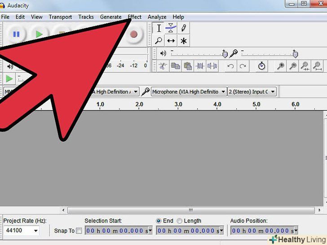Click the horizontal scrollbar right arrow

coord(319,210)
